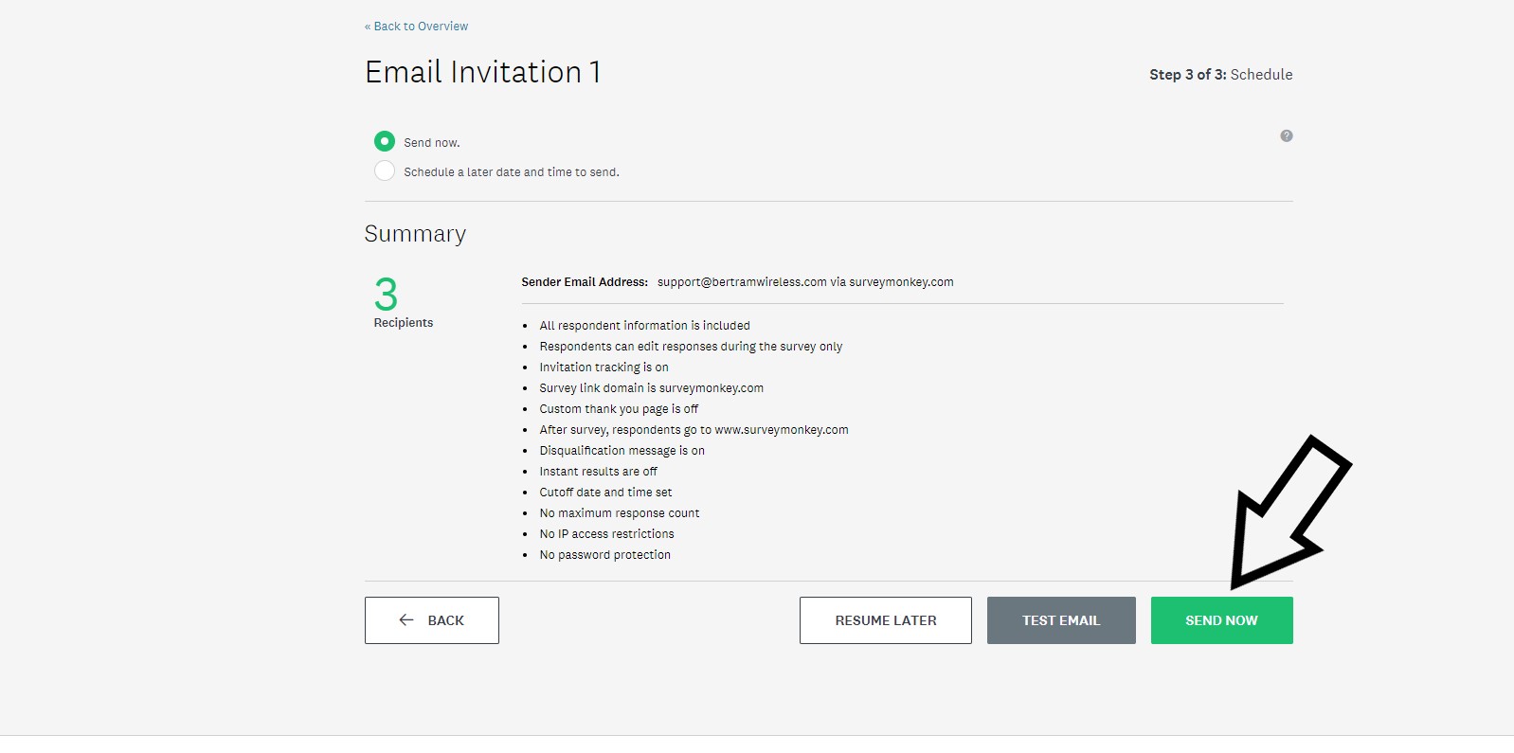Click the "Instant results are off" item
The height and width of the screenshot is (753, 1514).
point(598,472)
